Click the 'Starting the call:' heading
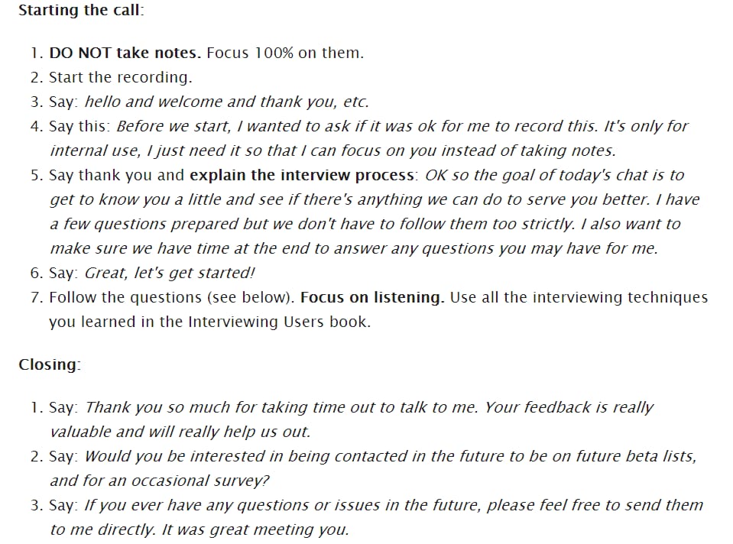The height and width of the screenshot is (544, 733). pyautogui.click(x=81, y=10)
